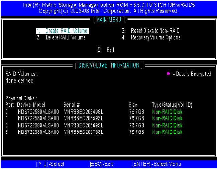This screenshot has width=217, height=169.
Task: Click the [ESC]-Exit hint in footer
Action: [101, 164]
